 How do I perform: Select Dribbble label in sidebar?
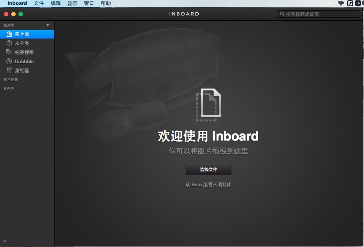(24, 61)
